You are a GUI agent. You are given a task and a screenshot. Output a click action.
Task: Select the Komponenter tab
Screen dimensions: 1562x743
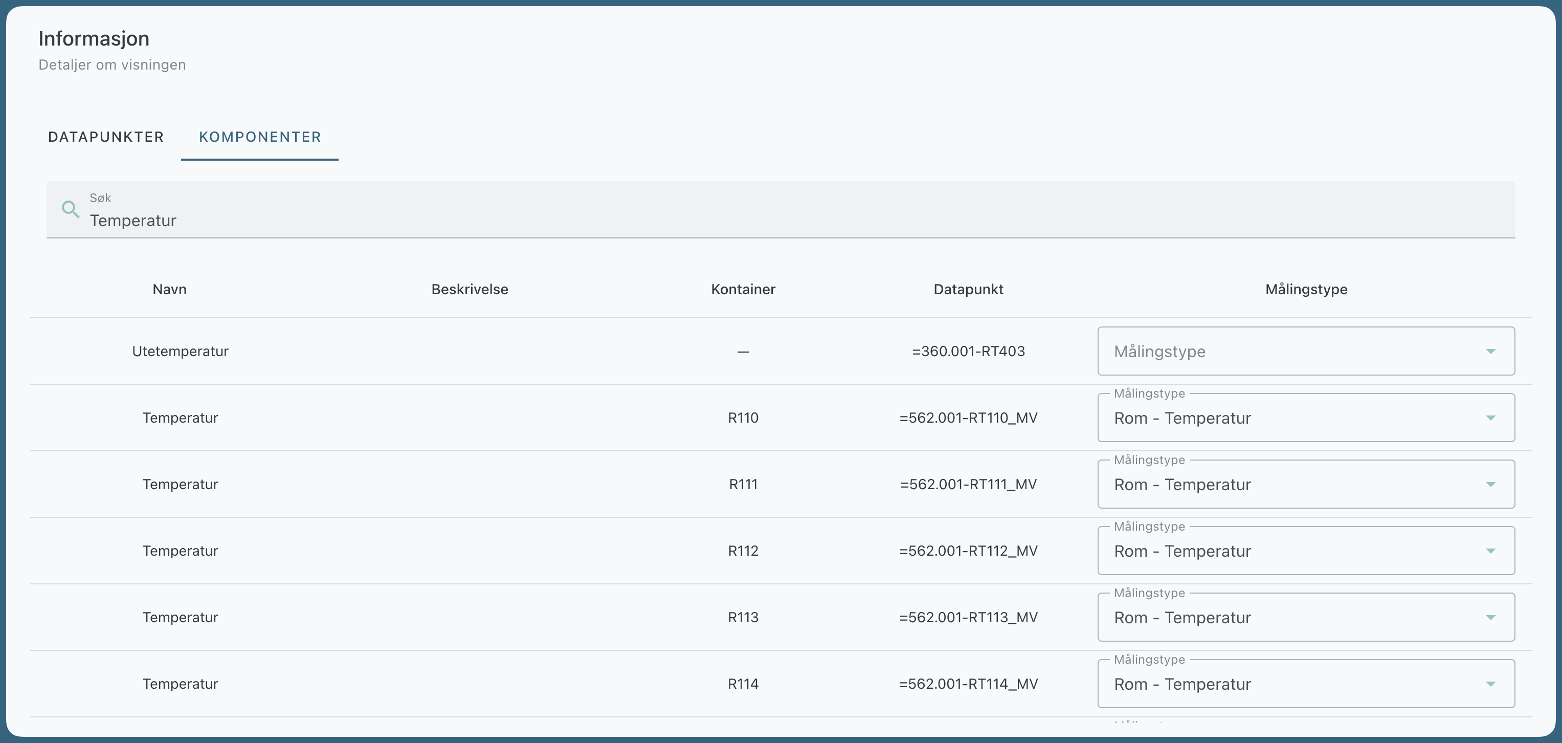(x=259, y=137)
